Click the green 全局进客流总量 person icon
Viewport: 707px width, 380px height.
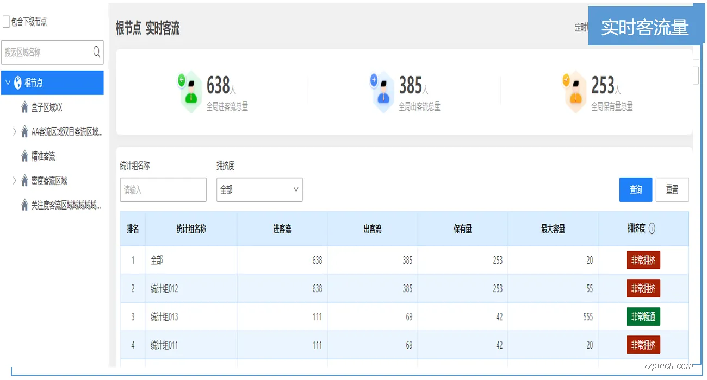pyautogui.click(x=190, y=92)
